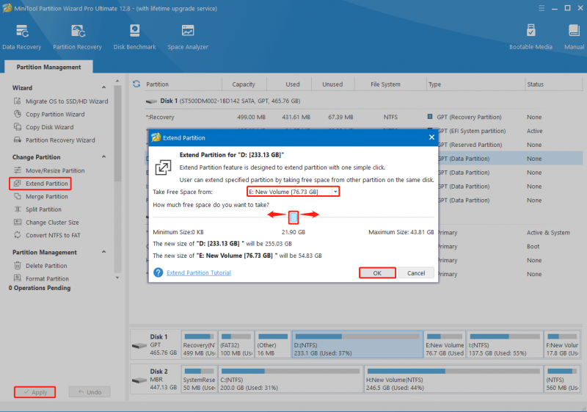Click the Undo button
This screenshot has height=412, width=587.
[90, 392]
